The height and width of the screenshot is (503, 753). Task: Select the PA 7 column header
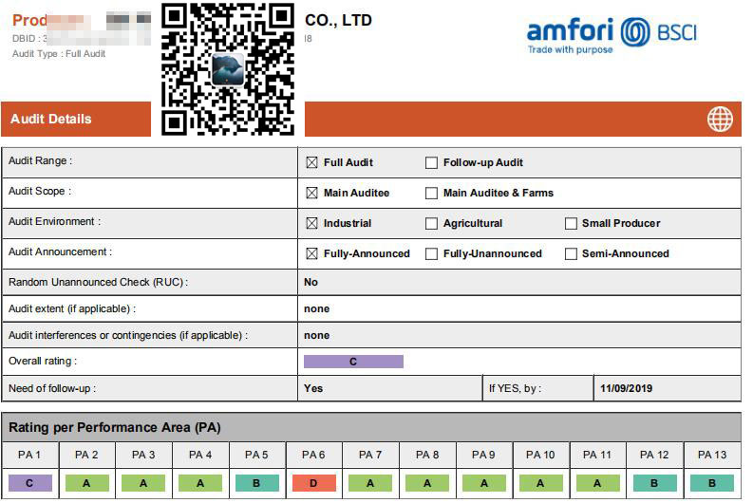click(x=370, y=456)
